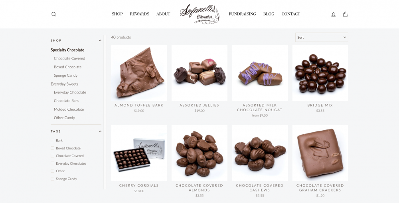The width and height of the screenshot is (399, 203).
Task: Open the Everyday Sweets category link
Action: point(64,84)
